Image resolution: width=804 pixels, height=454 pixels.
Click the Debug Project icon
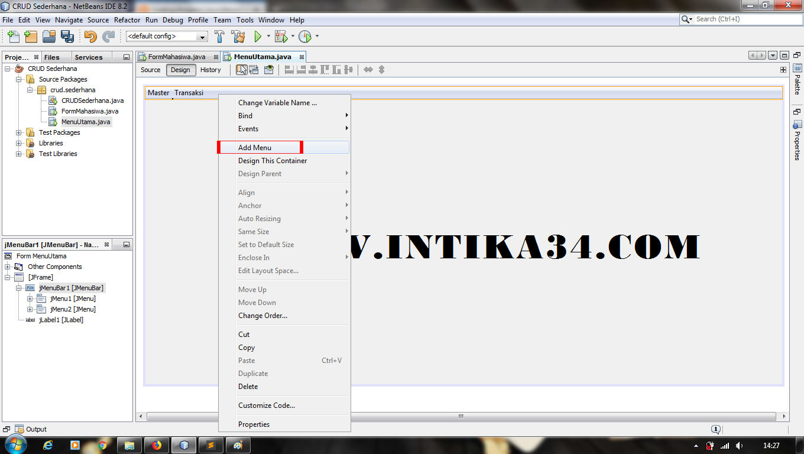[281, 37]
